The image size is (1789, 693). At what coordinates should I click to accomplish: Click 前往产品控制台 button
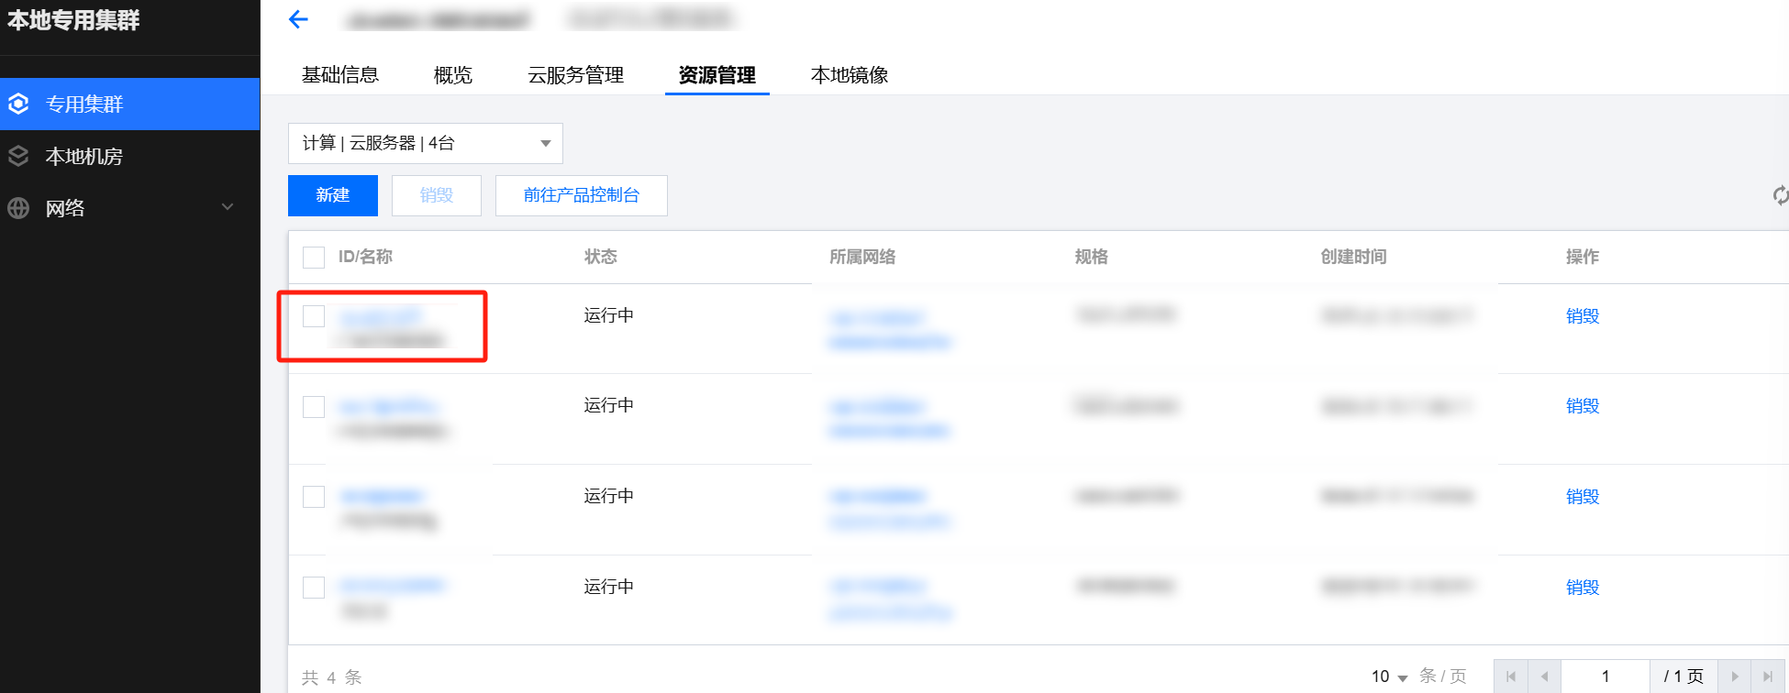click(581, 195)
